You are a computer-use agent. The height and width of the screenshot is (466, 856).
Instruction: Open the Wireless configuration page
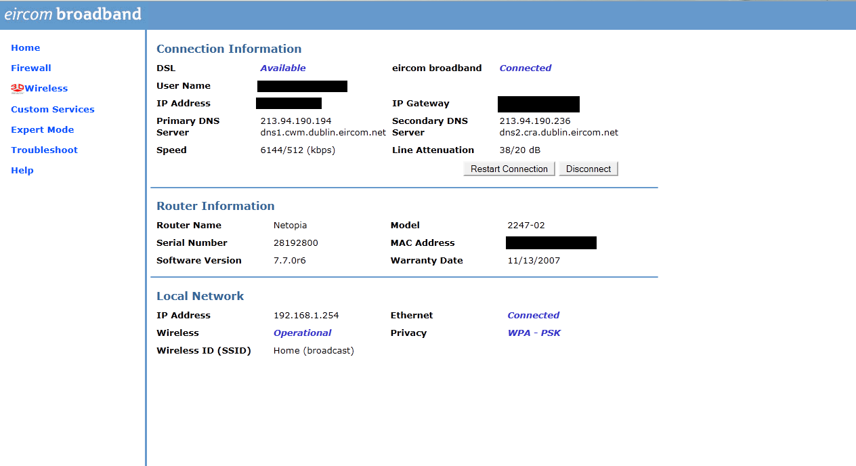(x=47, y=88)
